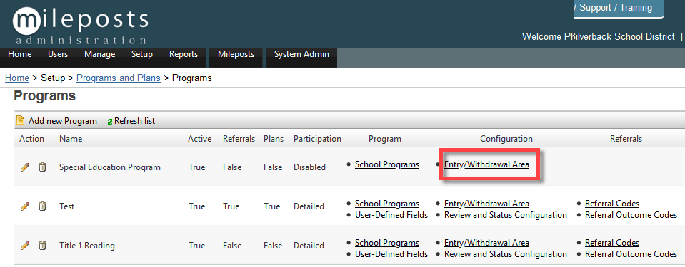Open Review and Status Configuration, Title 1 Reading
This screenshot has height=267, width=685.
506,254
